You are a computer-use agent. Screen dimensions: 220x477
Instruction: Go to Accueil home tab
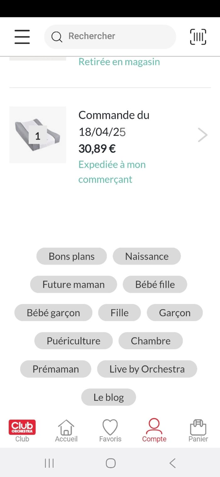(66, 430)
